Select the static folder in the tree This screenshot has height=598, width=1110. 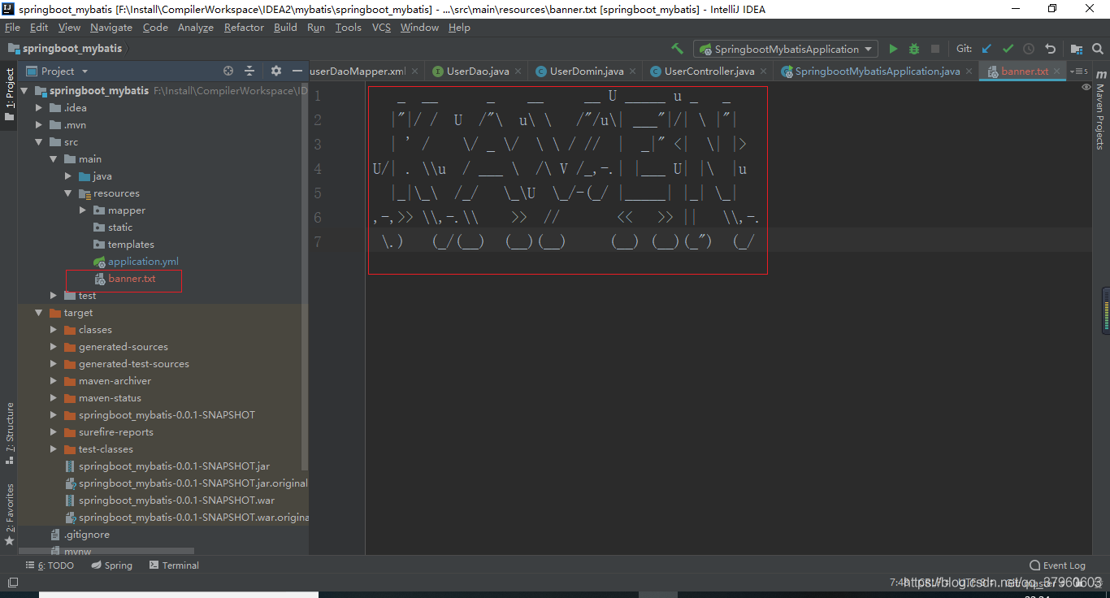point(119,227)
